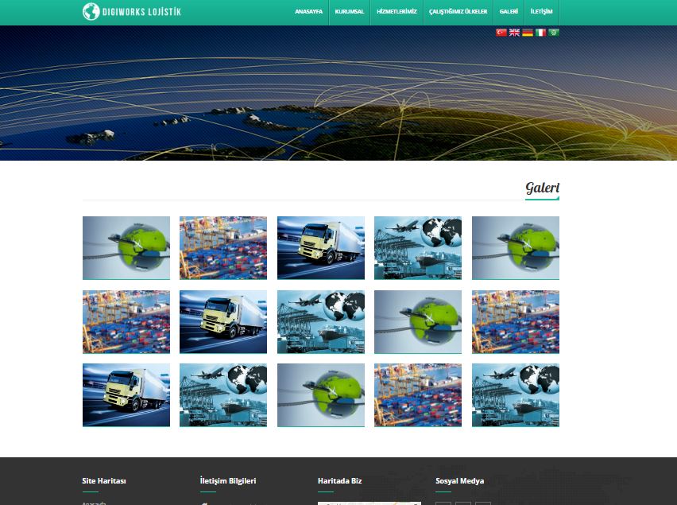This screenshot has width=677, height=505.
Task: Open the truck photo in the bottom gallery row
Action: tap(126, 394)
